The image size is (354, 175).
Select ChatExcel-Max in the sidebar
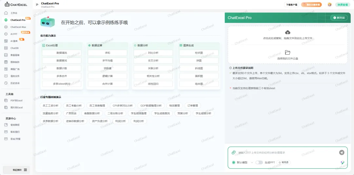pos(18,27)
